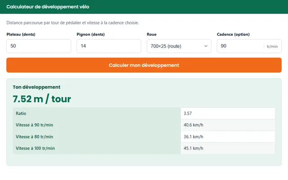Click the 'Vitesse à 80 tr/min' label
The width and height of the screenshot is (288, 180).
[34, 137]
